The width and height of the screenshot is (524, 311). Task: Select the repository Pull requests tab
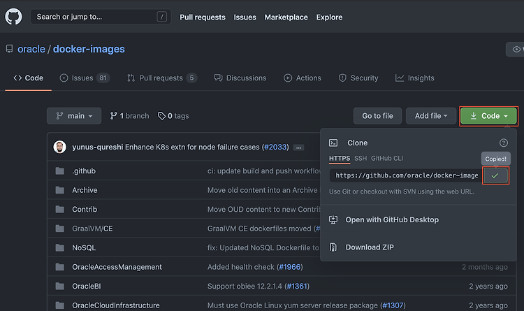[162, 78]
